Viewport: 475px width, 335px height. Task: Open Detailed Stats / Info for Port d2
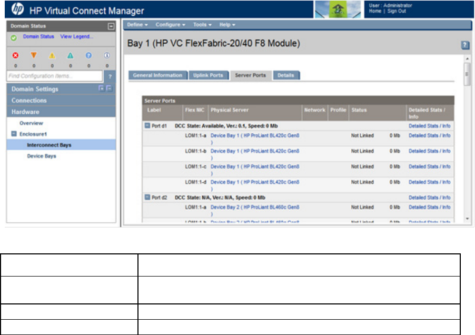[x=429, y=198]
